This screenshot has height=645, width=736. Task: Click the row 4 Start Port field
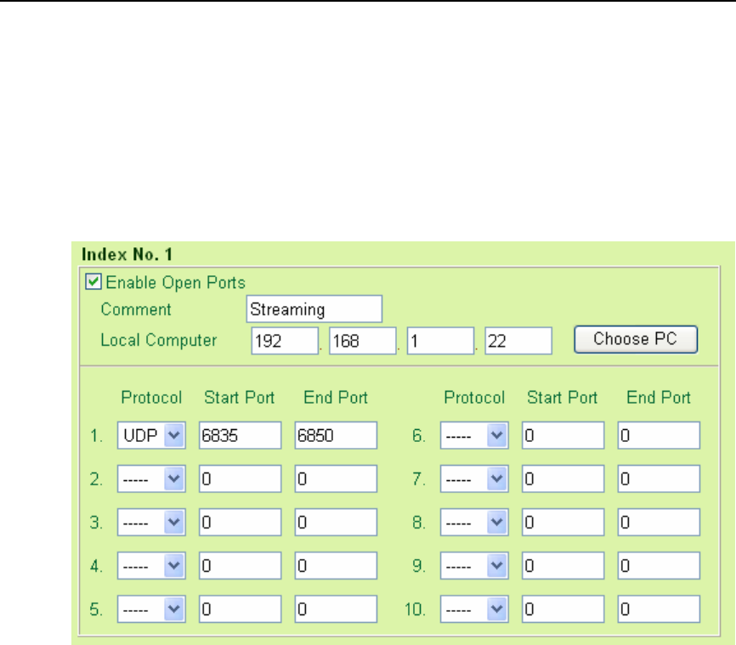(x=240, y=566)
